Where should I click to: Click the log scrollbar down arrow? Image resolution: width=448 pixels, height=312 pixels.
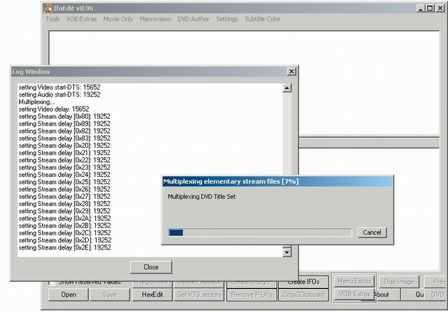[x=287, y=252]
